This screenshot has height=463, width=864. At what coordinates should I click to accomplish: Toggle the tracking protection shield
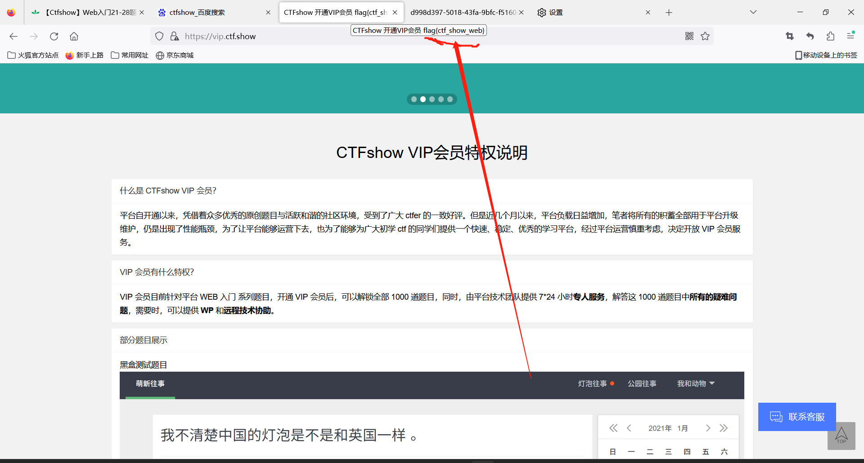(159, 36)
